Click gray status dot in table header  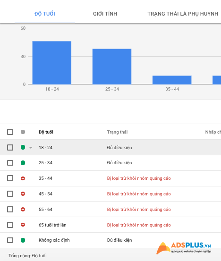point(23,132)
